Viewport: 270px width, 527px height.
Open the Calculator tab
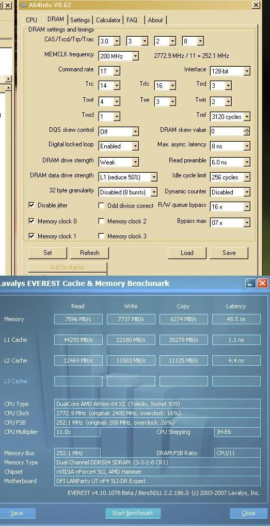(x=108, y=20)
